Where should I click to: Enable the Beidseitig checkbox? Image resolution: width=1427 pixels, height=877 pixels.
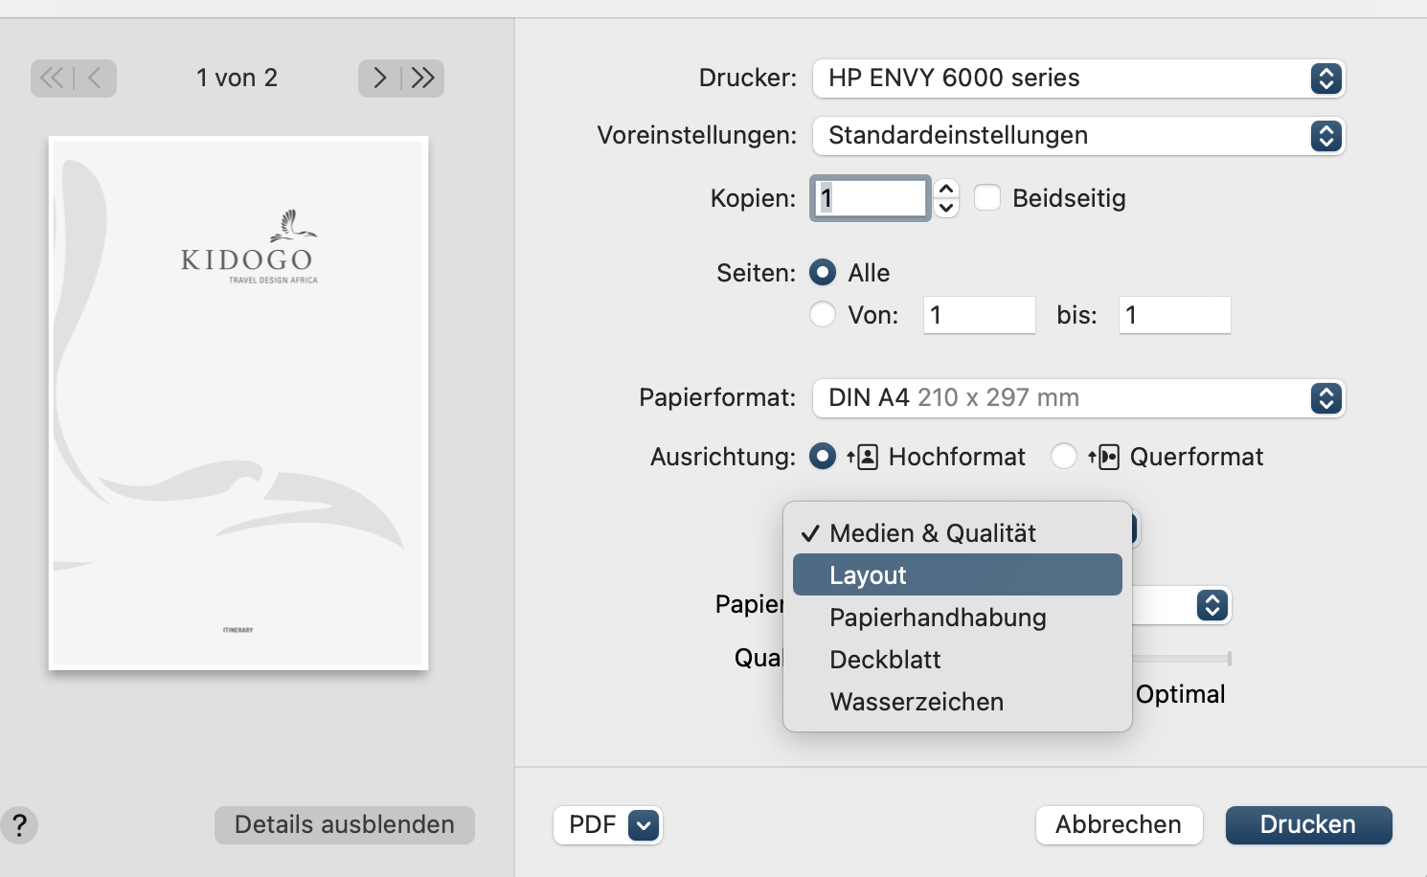[987, 198]
